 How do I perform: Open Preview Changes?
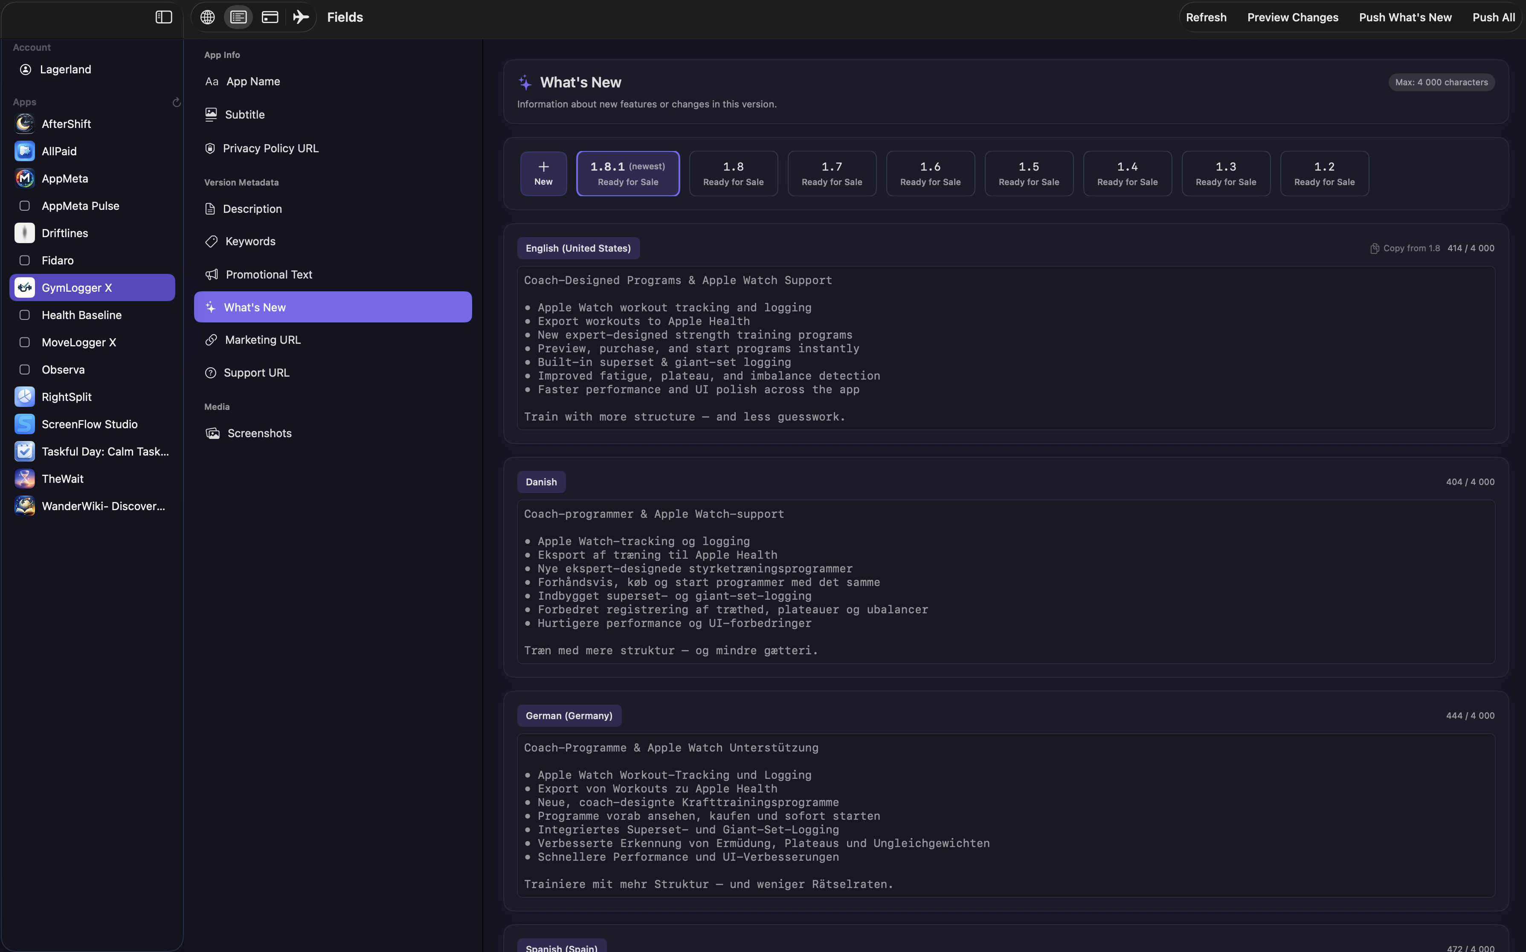1292,17
